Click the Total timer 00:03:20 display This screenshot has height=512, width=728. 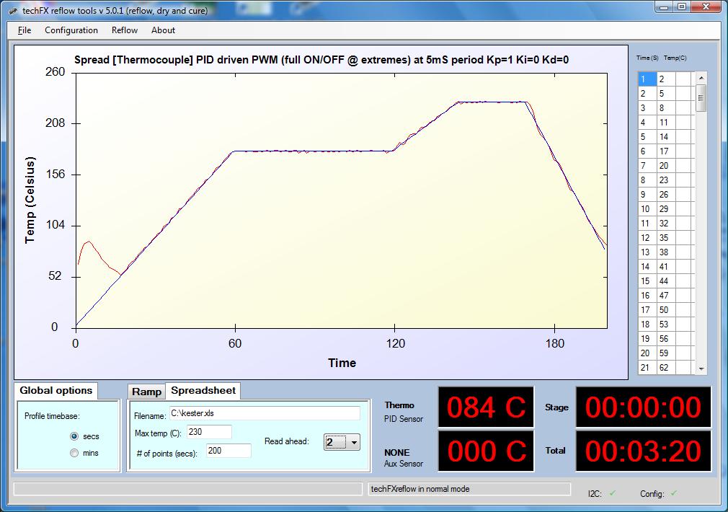pos(643,451)
